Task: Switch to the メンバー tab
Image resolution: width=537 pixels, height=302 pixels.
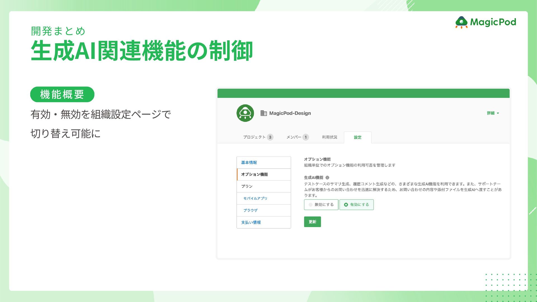Action: [x=294, y=137]
